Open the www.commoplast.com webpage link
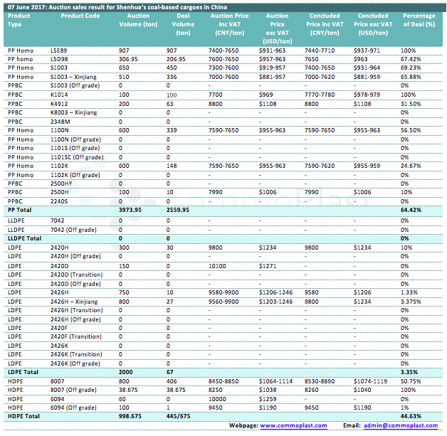 click(293, 425)
